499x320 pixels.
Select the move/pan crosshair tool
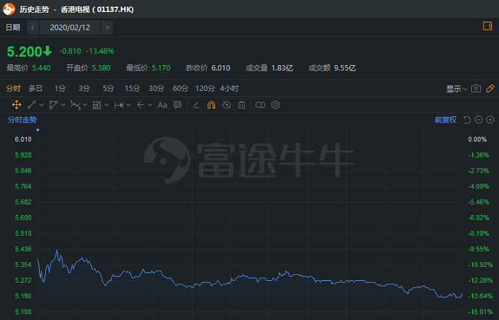(x=17, y=105)
